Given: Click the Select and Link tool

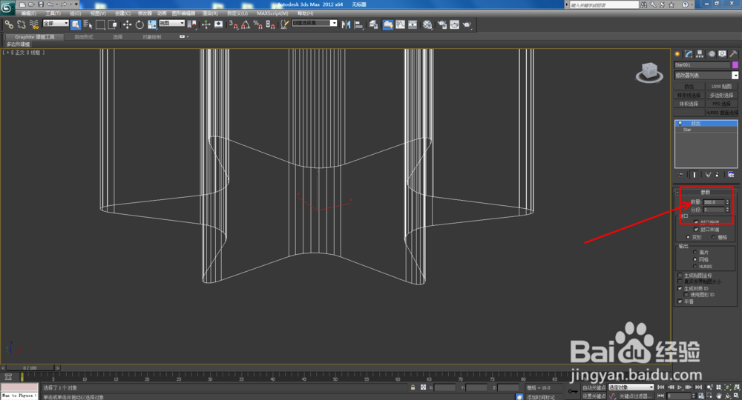Looking at the screenshot, I should 9,24.
